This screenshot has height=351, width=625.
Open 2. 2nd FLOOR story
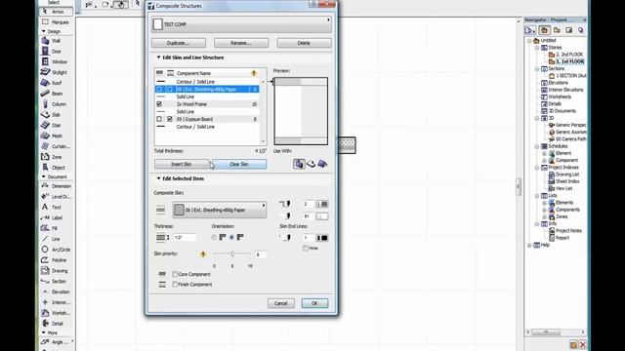[x=565, y=55]
